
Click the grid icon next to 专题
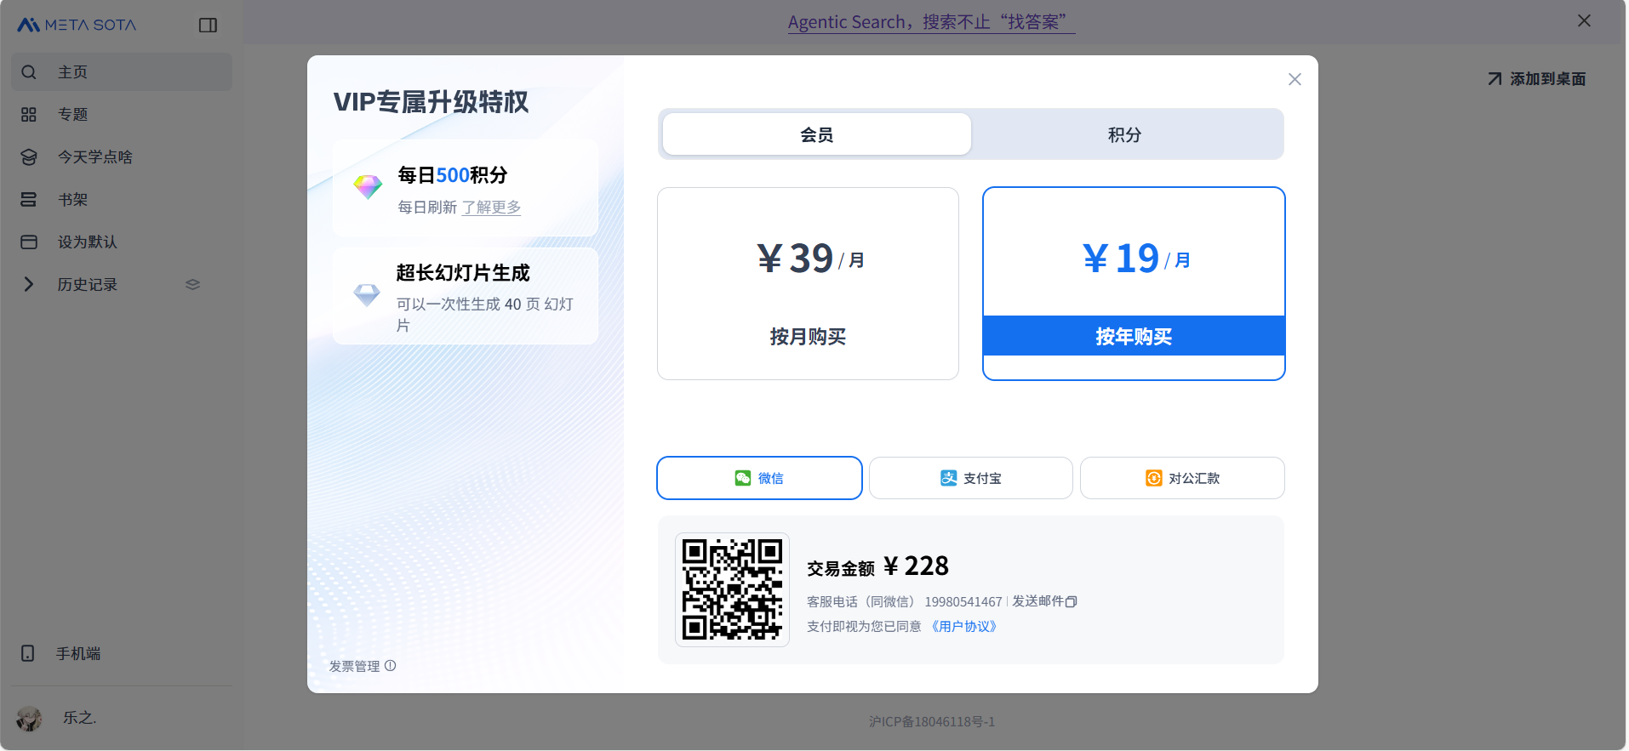29,115
